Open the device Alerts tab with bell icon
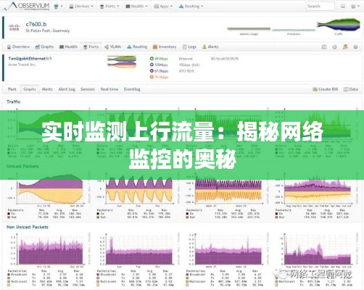Viewport: 364px width, 290px height. (210, 46)
